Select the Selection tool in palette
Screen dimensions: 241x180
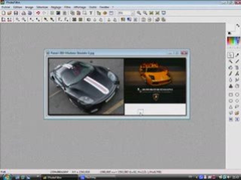pyautogui.click(x=230, y=55)
